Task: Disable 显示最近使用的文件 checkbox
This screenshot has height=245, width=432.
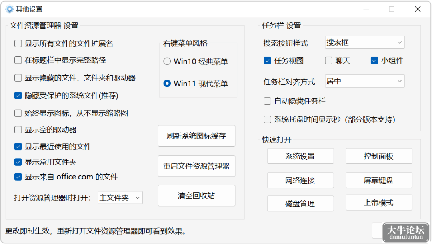Action: tap(18, 147)
